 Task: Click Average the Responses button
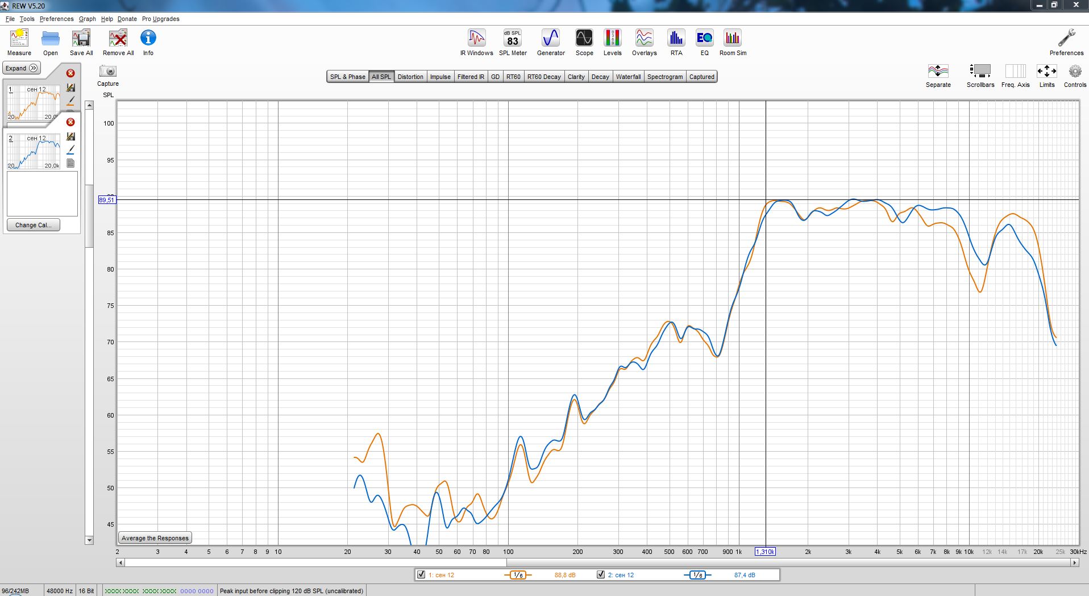pyautogui.click(x=155, y=538)
